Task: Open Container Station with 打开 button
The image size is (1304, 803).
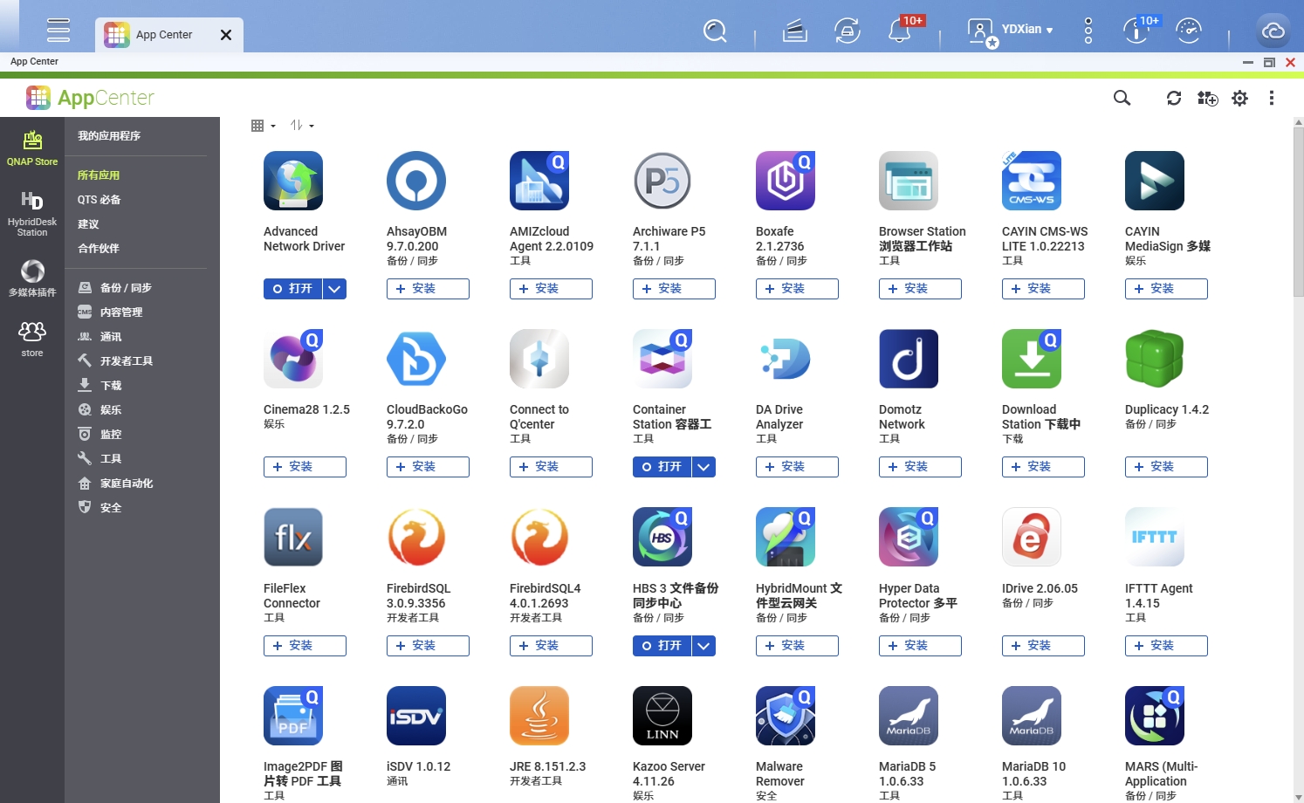Action: (x=662, y=467)
